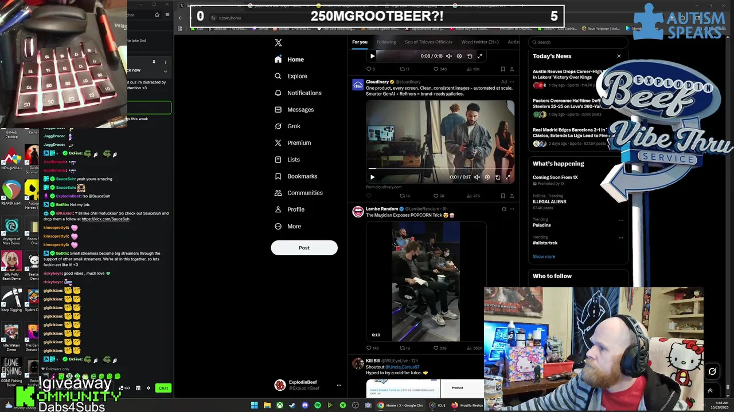The height and width of the screenshot is (412, 734).
Task: Repost the post with 17 reposts
Action: coord(404,69)
